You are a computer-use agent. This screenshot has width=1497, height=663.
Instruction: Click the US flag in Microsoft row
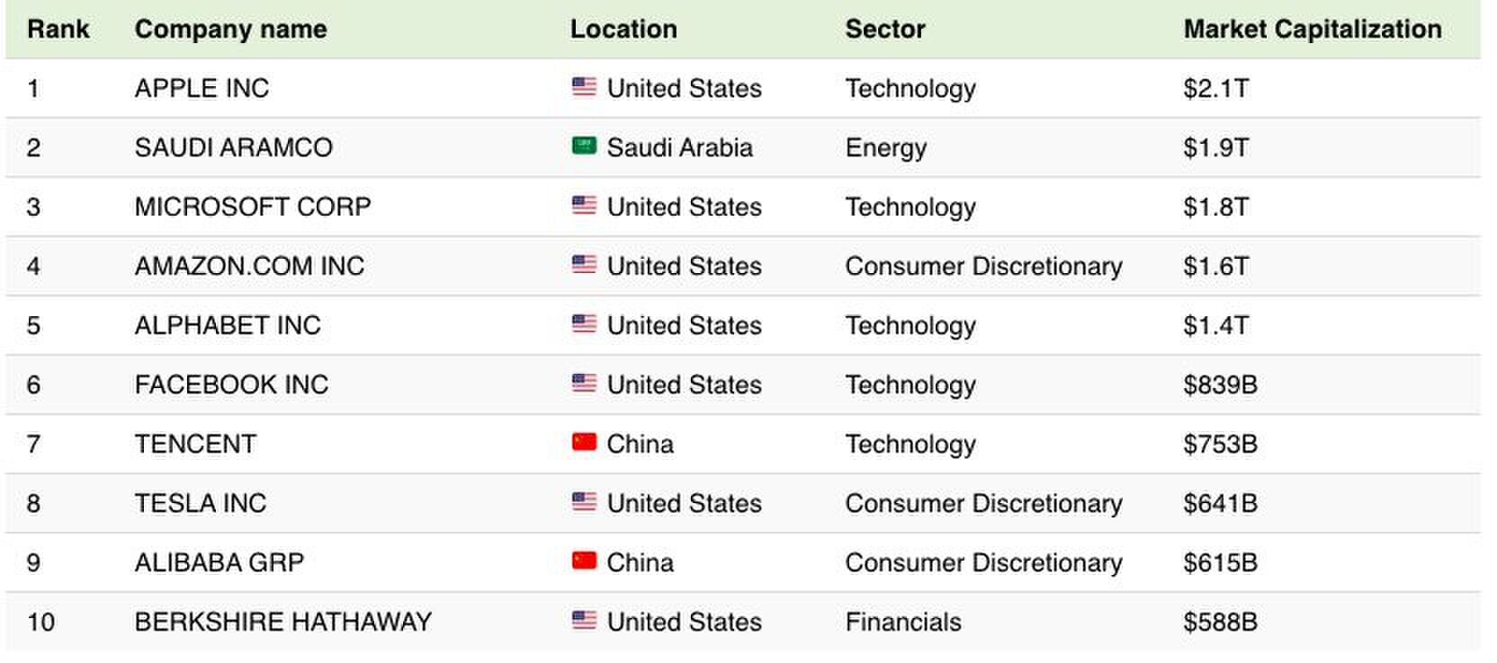(x=584, y=206)
